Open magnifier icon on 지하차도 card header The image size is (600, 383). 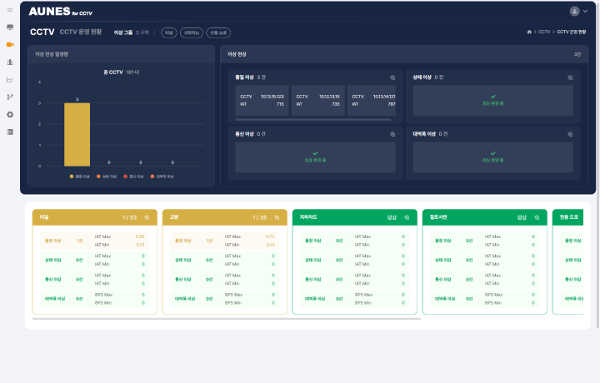[407, 217]
